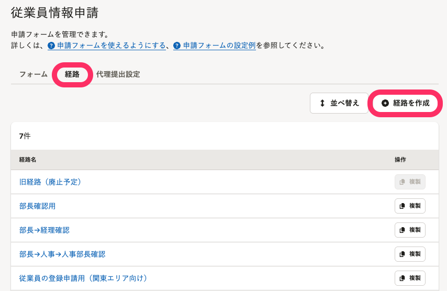The image size is (447, 291).
Task: Click the plus icon in 経路を作成
Action: click(385, 103)
